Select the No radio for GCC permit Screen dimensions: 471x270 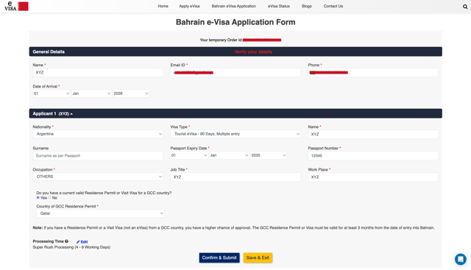click(50, 198)
